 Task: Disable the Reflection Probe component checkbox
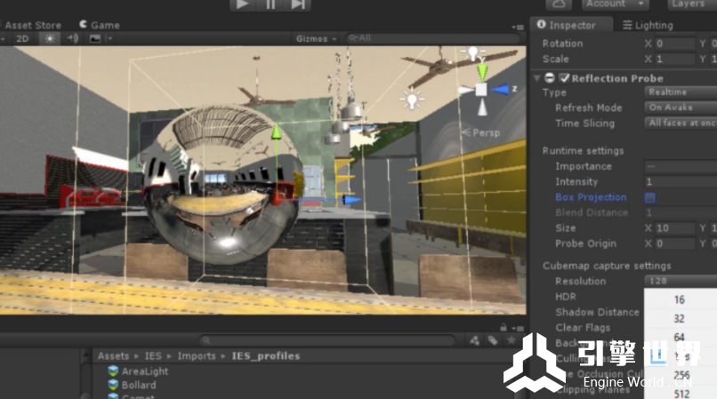(564, 78)
